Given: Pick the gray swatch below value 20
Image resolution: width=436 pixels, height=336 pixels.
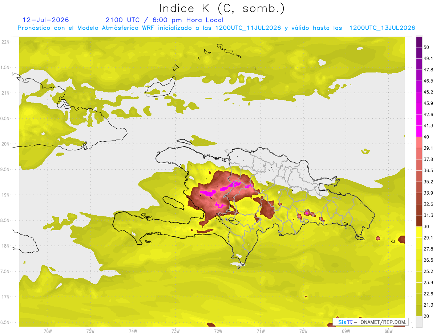Looking at the screenshot, I should 419,322.
